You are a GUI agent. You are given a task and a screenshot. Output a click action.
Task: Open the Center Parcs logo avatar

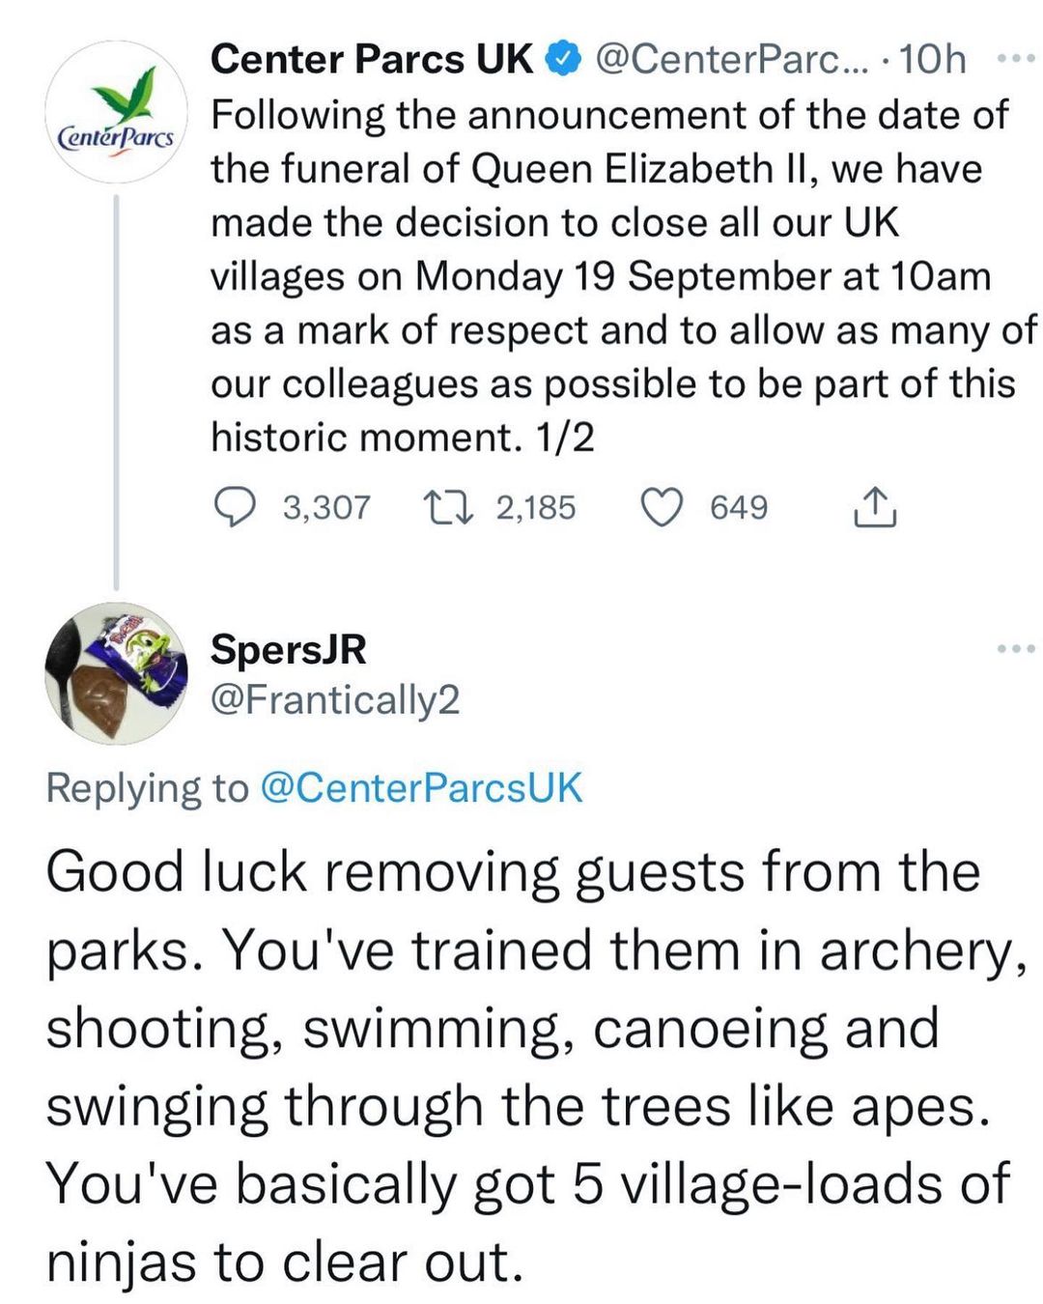[x=116, y=113]
